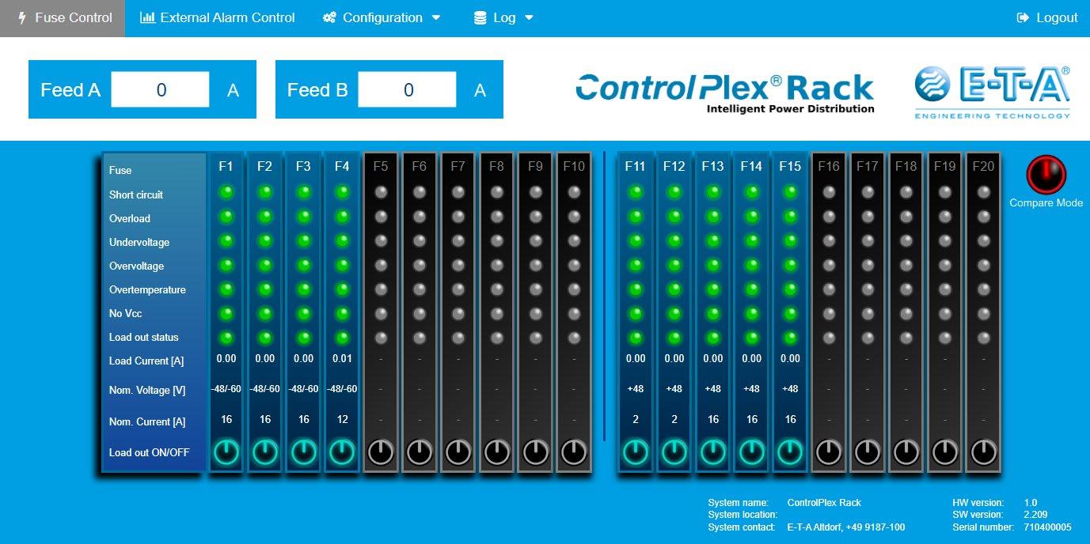The width and height of the screenshot is (1090, 544).
Task: Select the F11 fuse column header
Action: click(636, 166)
